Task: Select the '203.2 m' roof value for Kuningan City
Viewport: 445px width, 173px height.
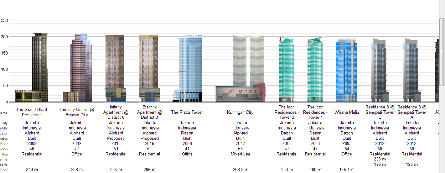Action: point(241,170)
